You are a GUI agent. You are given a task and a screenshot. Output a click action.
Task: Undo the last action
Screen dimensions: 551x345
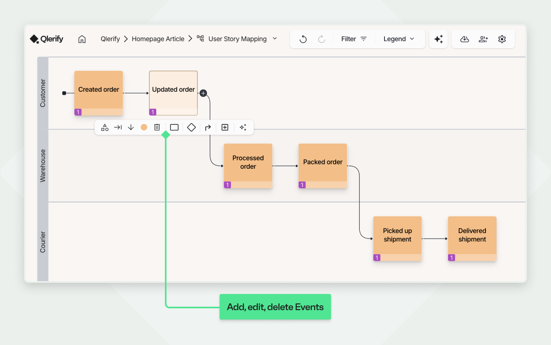click(x=303, y=39)
